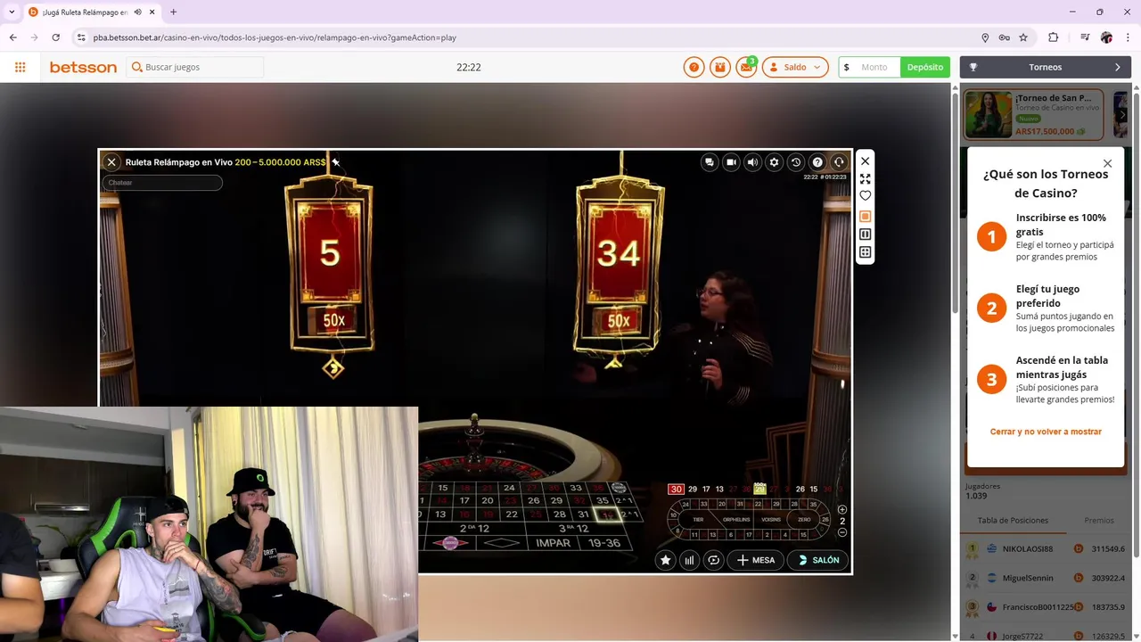Screen dimensions: 1141x642
Task: Bet on VOISINS racetrack section
Action: (x=772, y=519)
